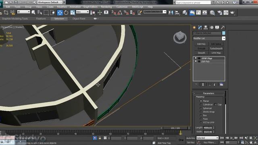Open reference coordinate system View dropdown
This screenshot has width=258, height=145.
coord(82,12)
